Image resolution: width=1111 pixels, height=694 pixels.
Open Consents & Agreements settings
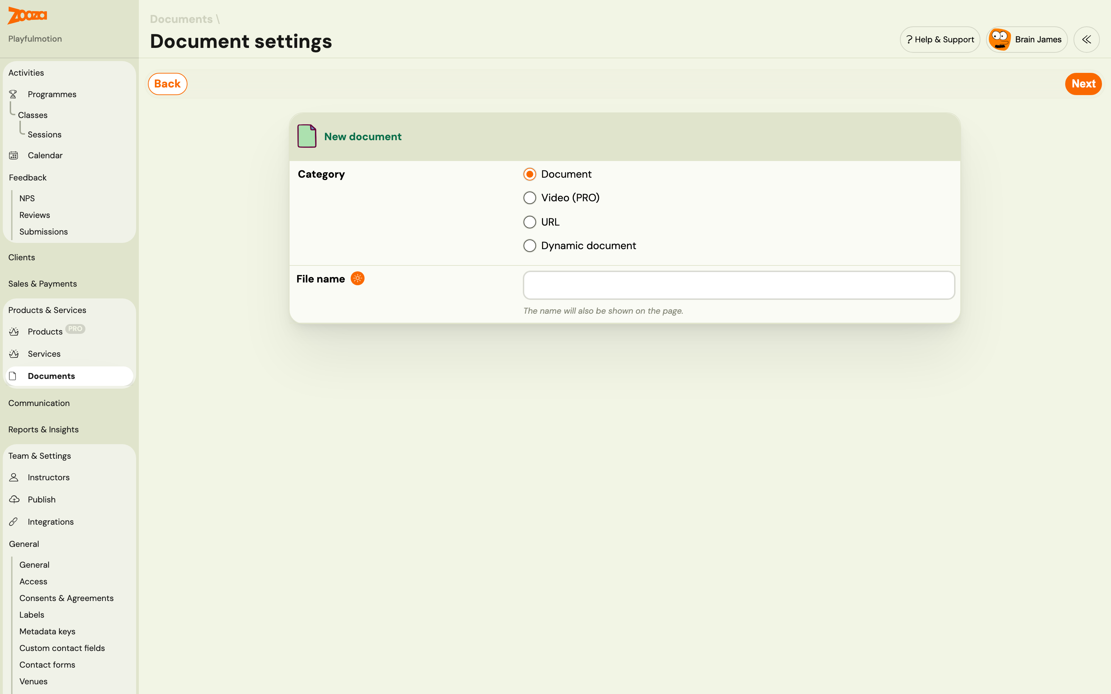(x=67, y=598)
